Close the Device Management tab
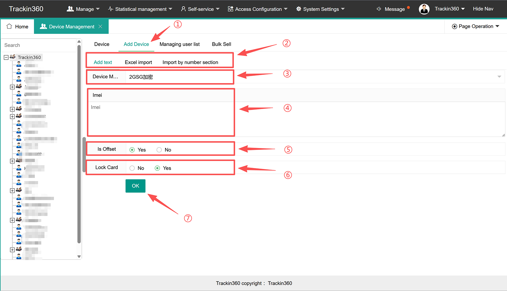 (x=100, y=26)
